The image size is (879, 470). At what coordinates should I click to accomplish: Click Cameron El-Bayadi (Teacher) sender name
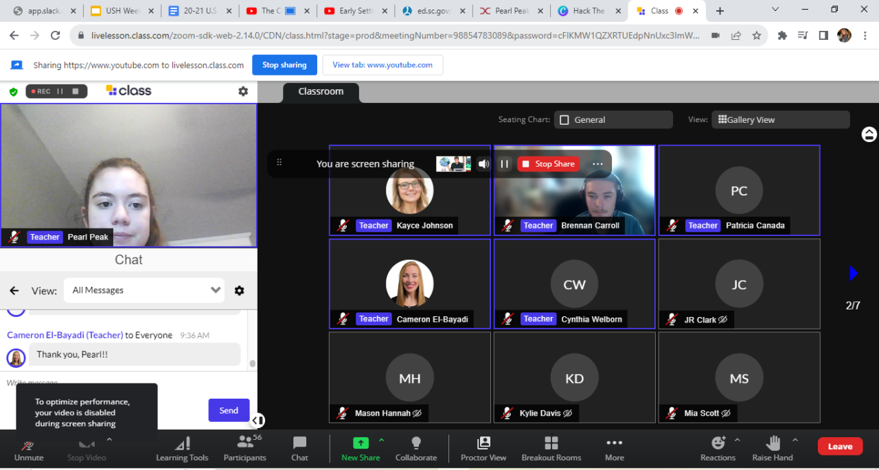pos(65,335)
